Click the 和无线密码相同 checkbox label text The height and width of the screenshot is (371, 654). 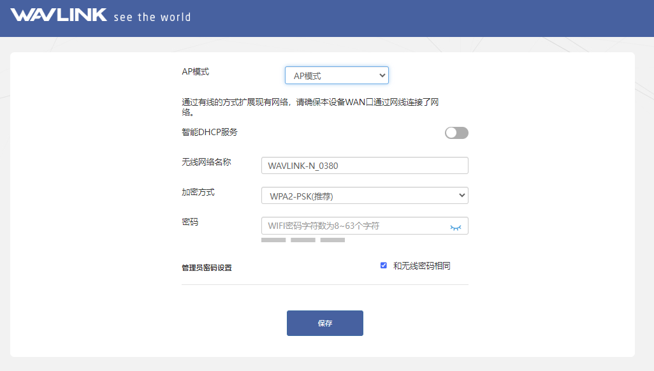(x=421, y=266)
